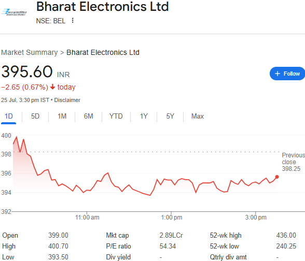Go to Market Summary breadcrumb
This screenshot has height=261, width=305.
30,52
